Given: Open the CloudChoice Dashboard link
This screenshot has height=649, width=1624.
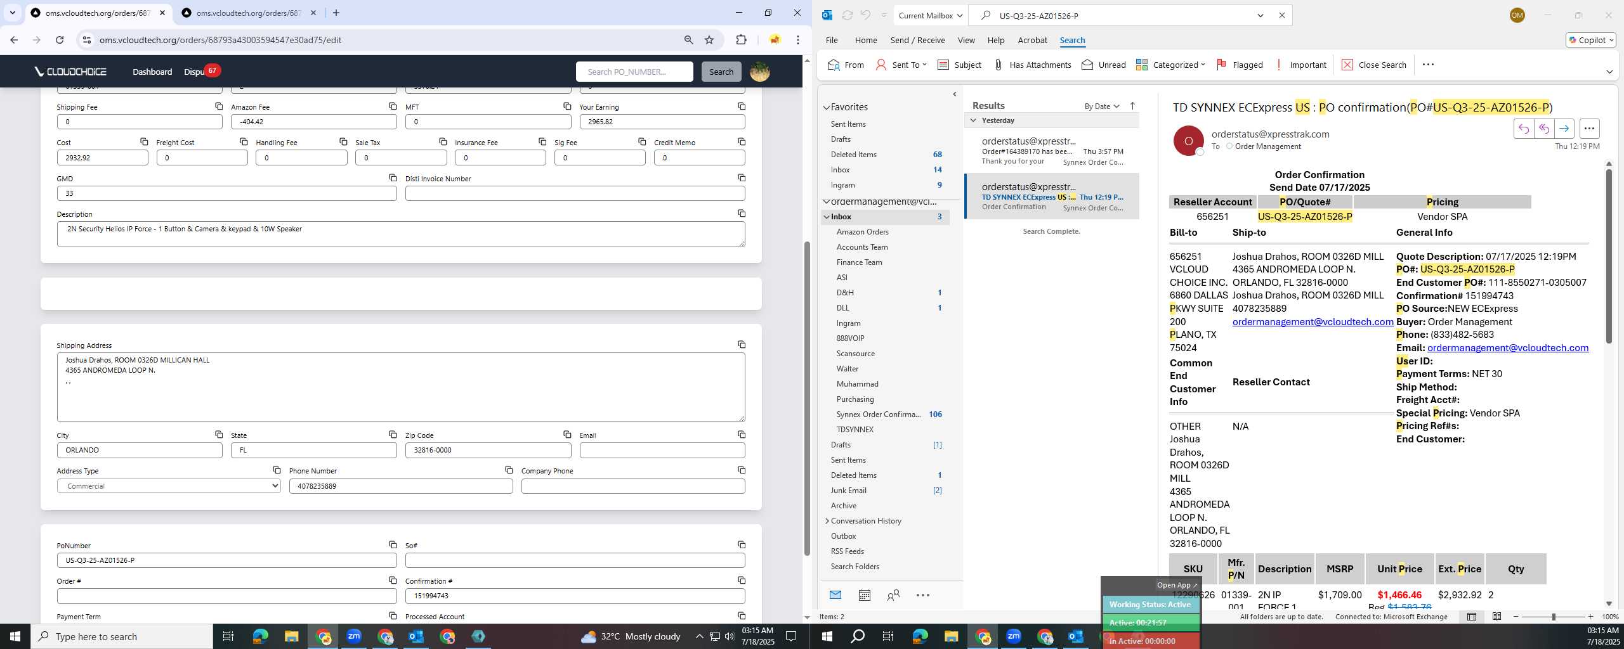Looking at the screenshot, I should (152, 72).
